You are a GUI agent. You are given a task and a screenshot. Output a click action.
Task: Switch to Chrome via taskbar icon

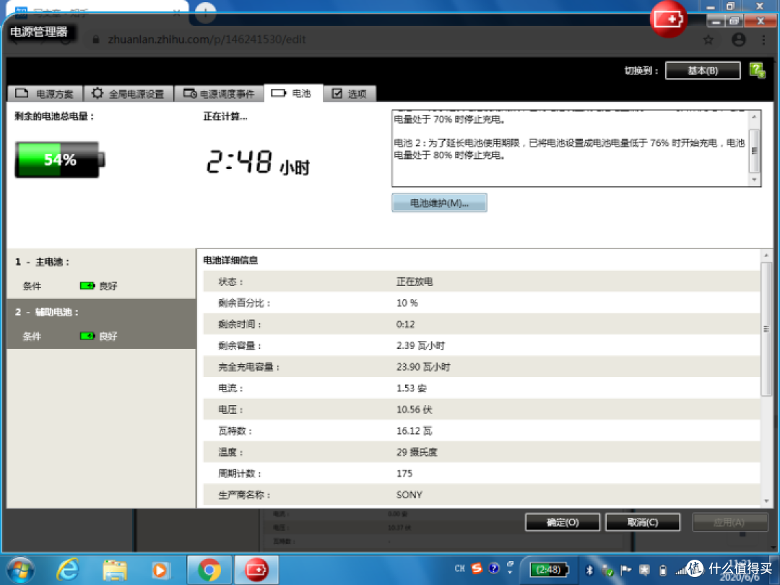click(209, 570)
